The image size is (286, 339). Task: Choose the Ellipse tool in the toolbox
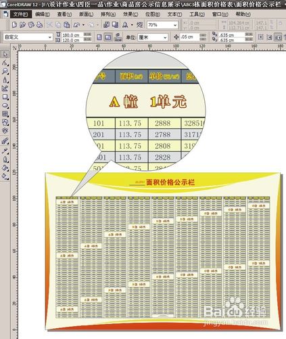[5, 106]
